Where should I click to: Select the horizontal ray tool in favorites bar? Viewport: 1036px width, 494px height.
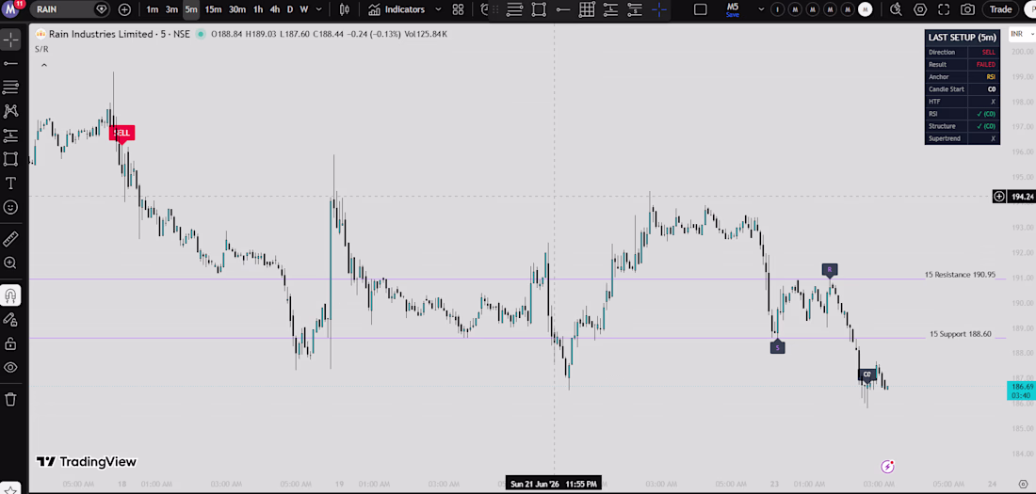pos(563,9)
